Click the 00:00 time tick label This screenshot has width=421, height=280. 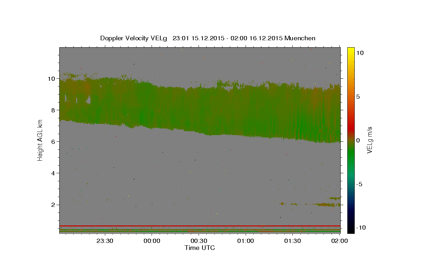click(152, 241)
